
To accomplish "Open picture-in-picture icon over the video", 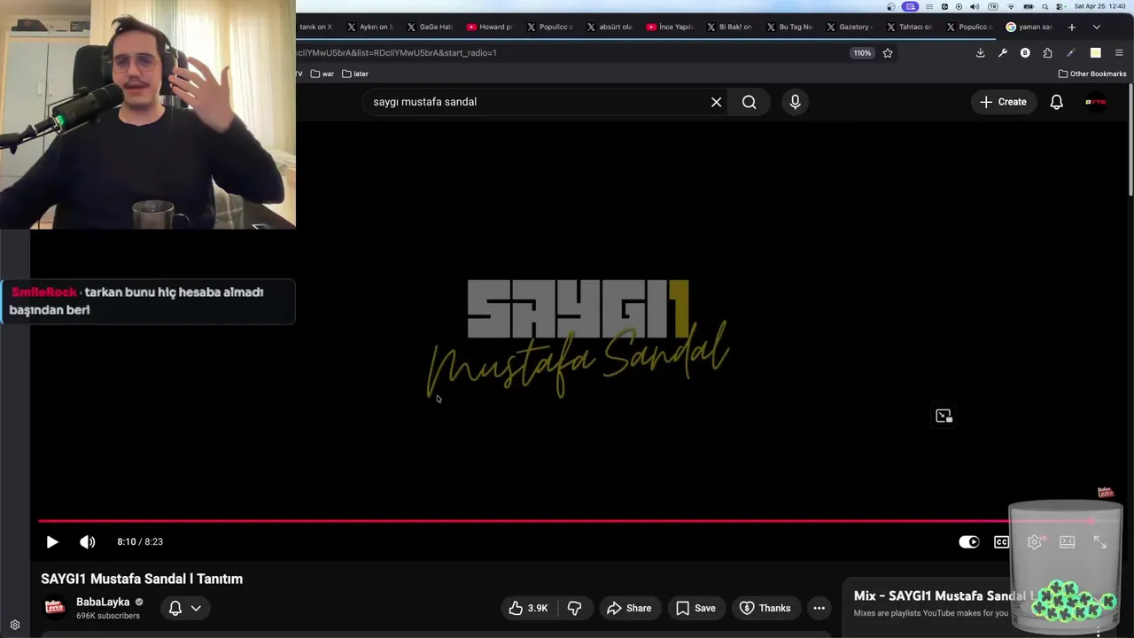I will 944,416.
